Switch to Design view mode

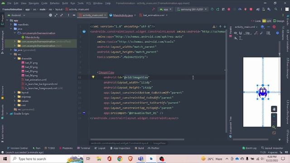pos(279,21)
